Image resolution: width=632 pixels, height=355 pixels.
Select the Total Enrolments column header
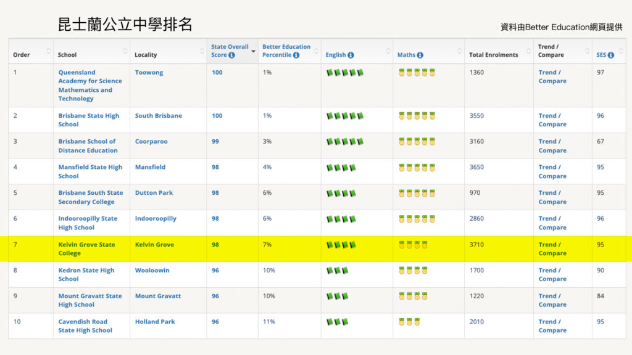(493, 55)
